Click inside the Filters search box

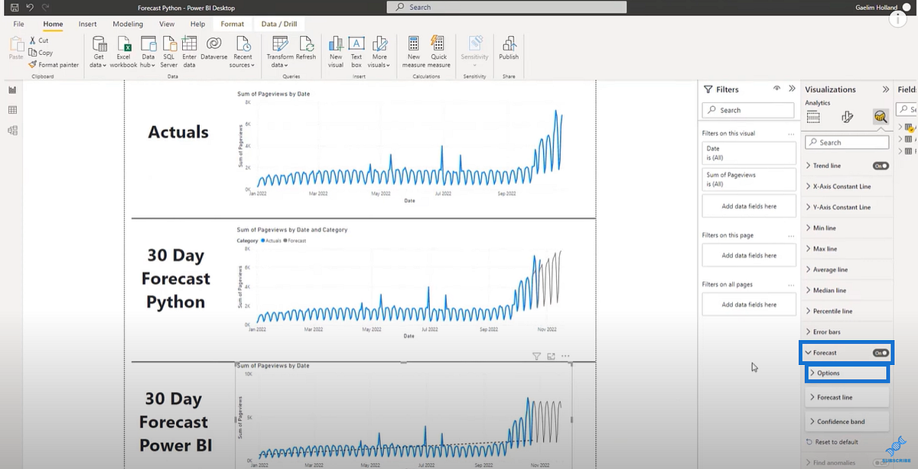point(747,110)
